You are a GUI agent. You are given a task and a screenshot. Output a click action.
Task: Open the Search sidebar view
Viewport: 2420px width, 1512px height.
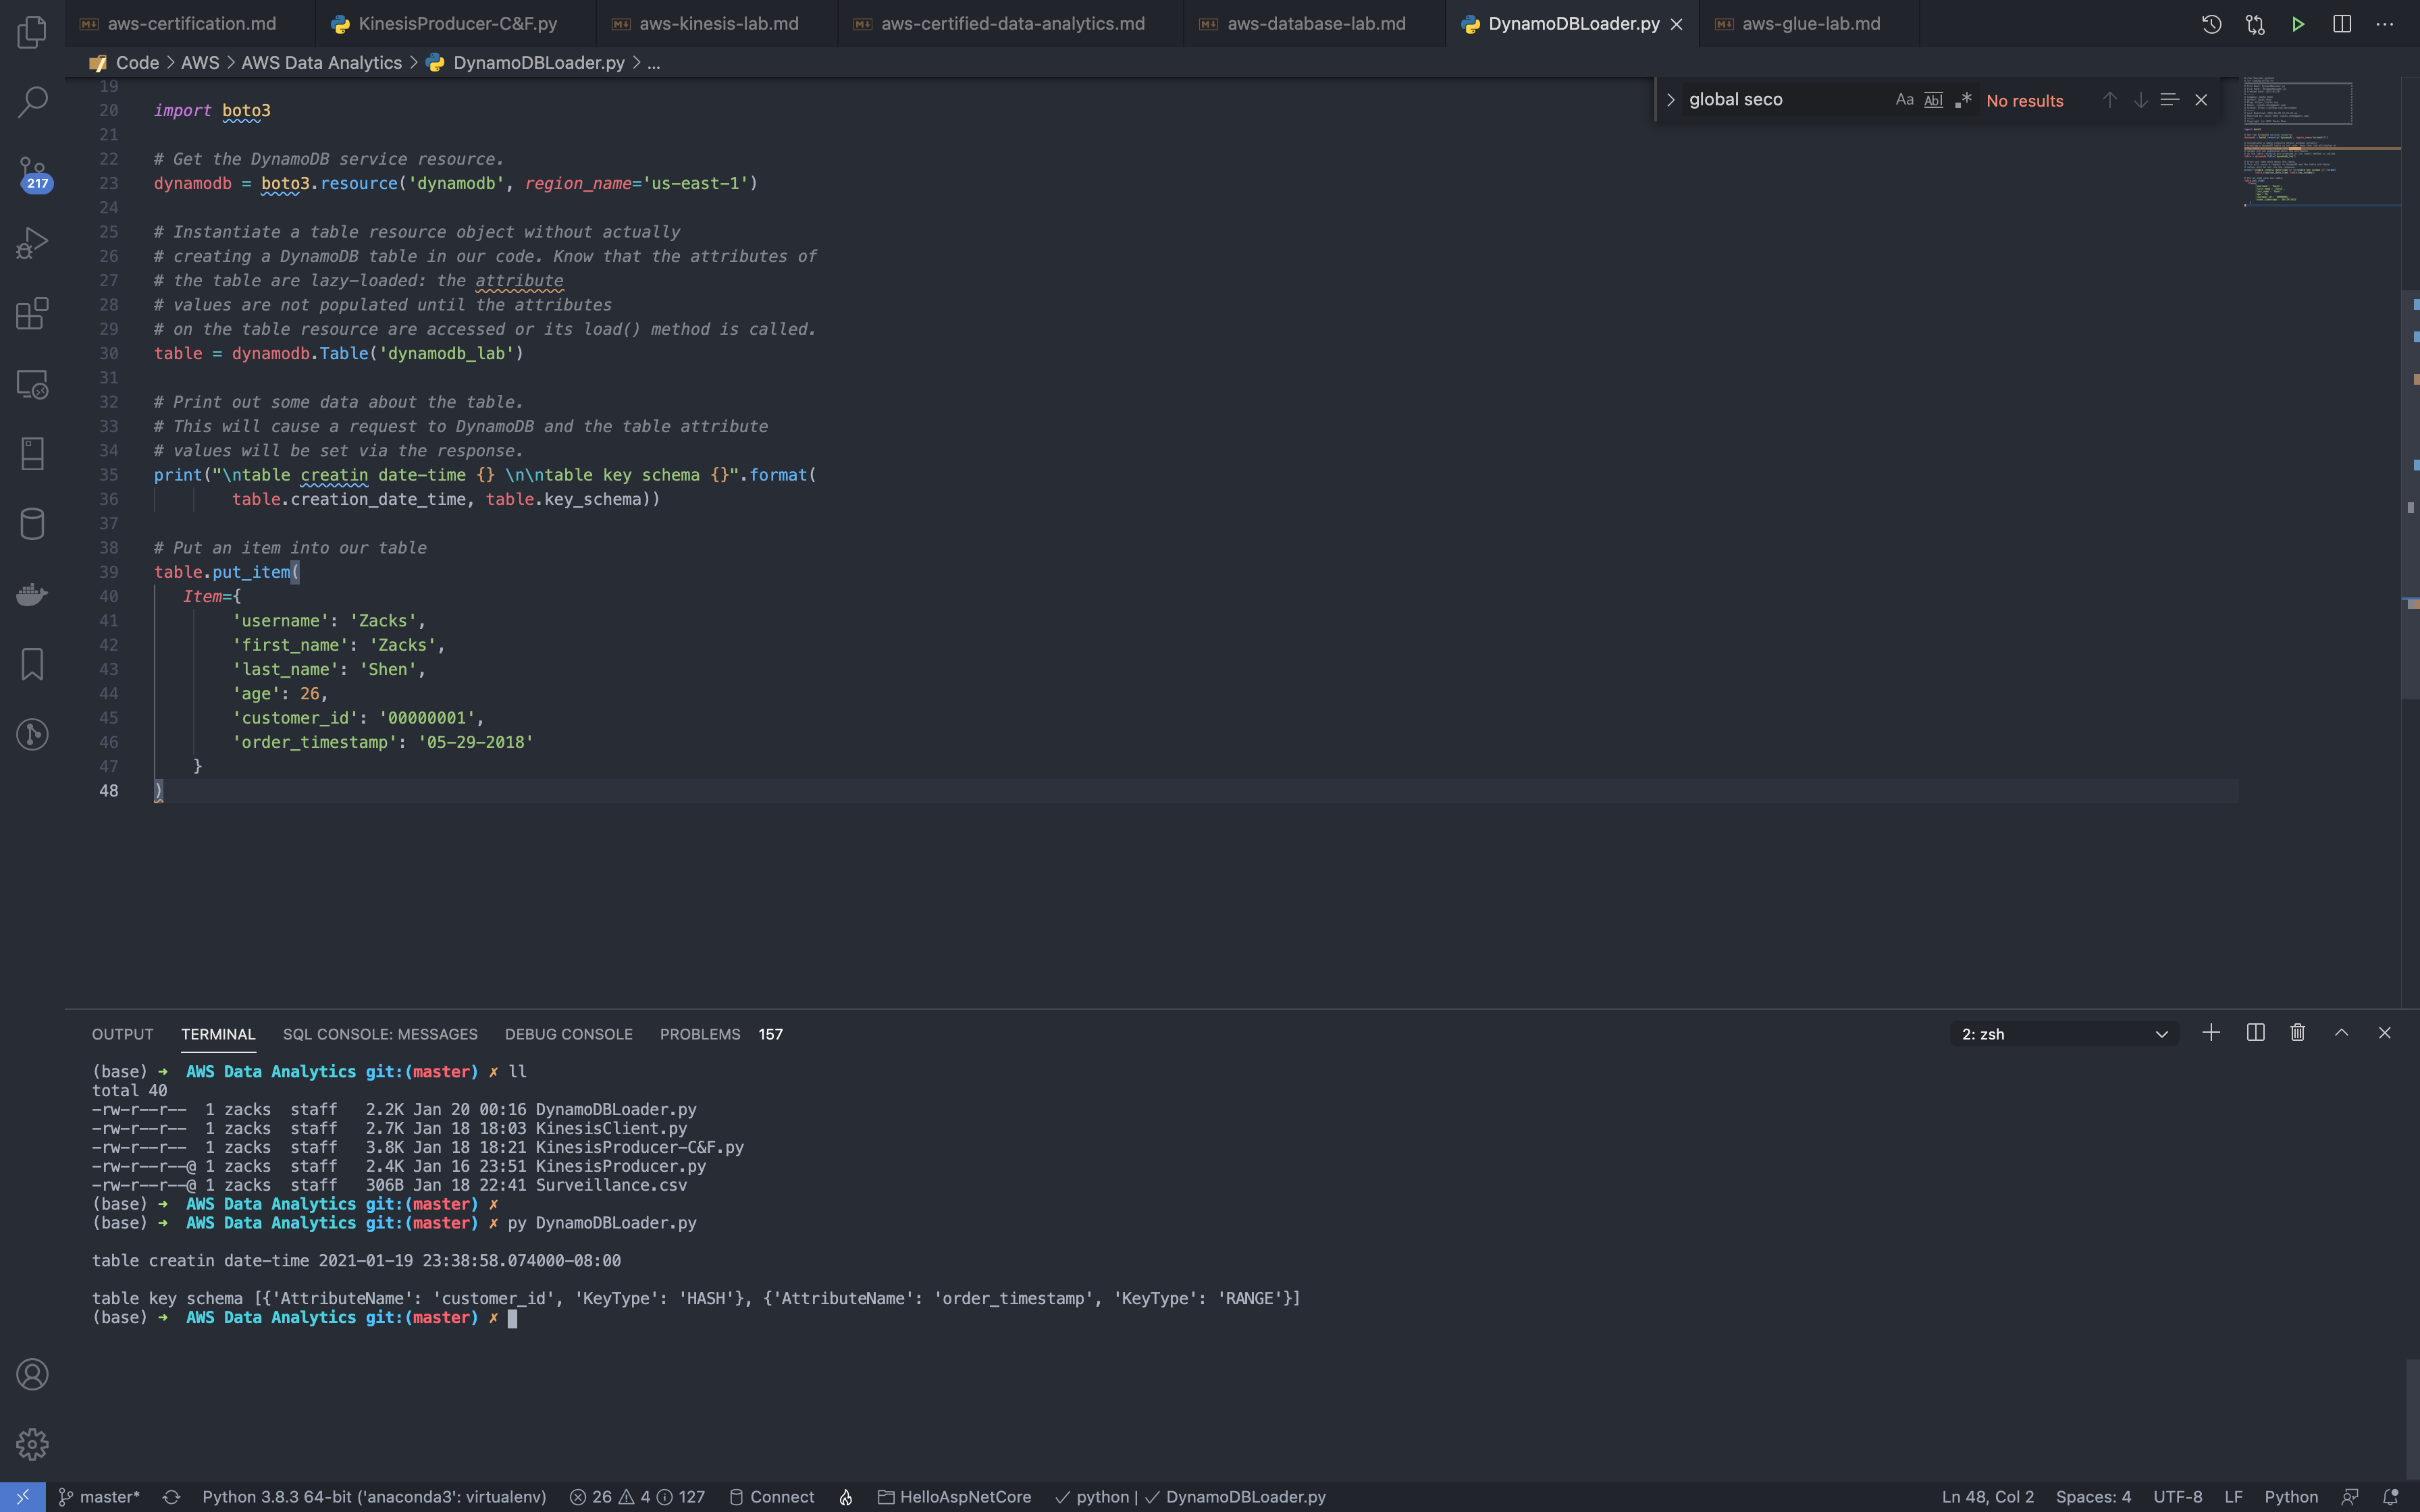pyautogui.click(x=32, y=101)
